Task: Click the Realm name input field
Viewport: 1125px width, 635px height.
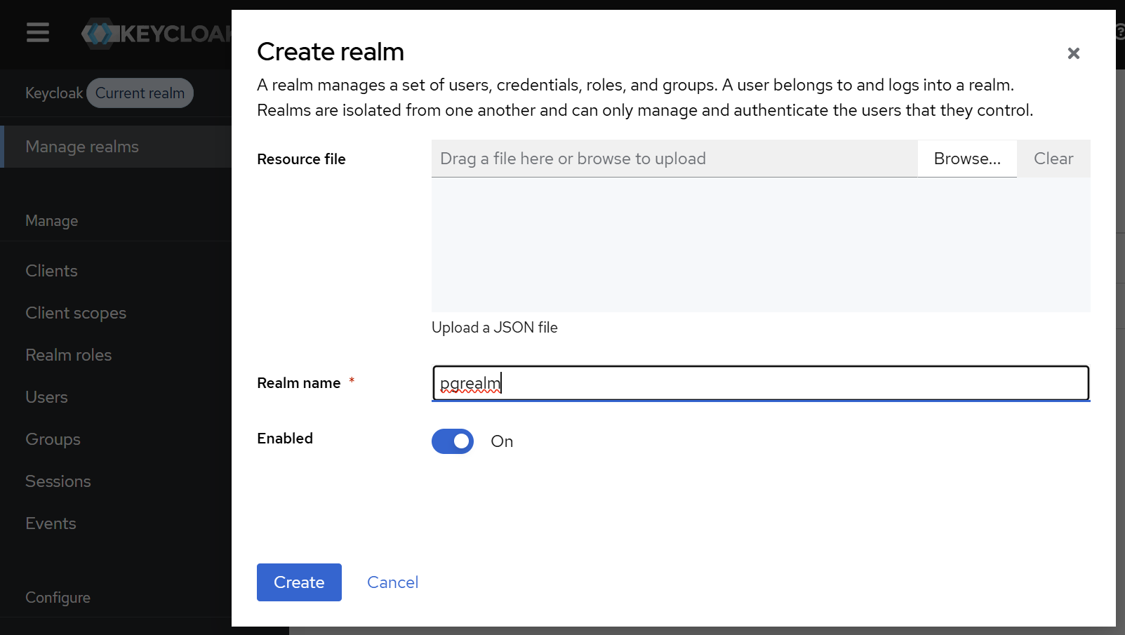Action: pos(760,383)
